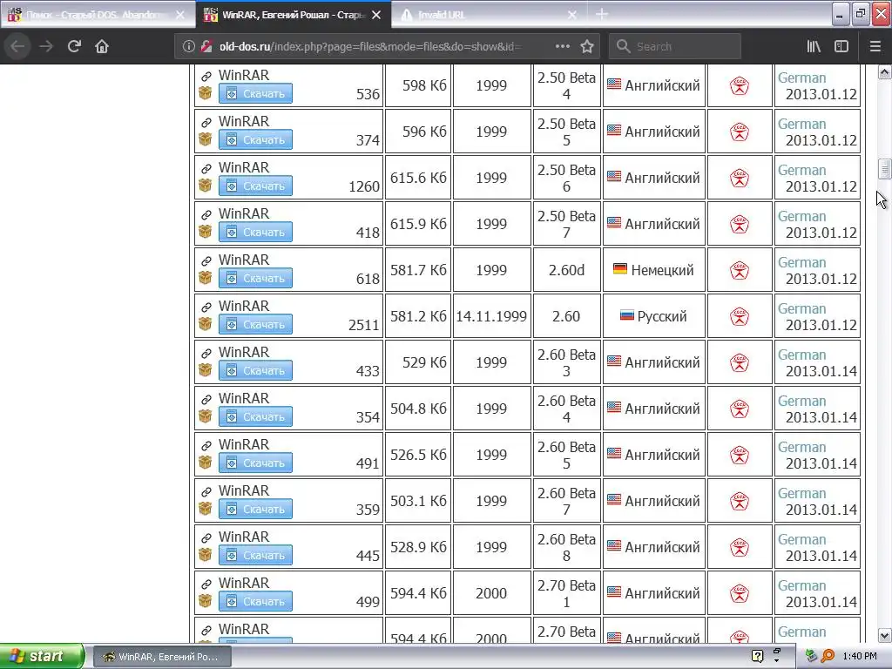Viewport: 892px width, 669px height.
Task: Download German WinRAR 2.60d via Скачать
Action: [x=255, y=278]
